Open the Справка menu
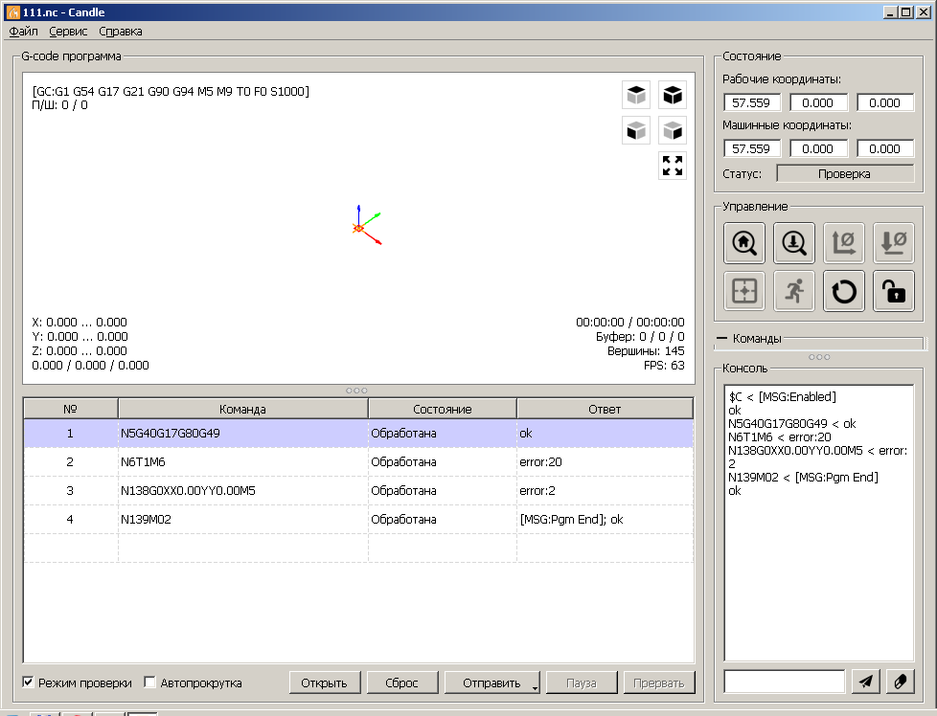Image resolution: width=937 pixels, height=716 pixels. click(x=120, y=31)
